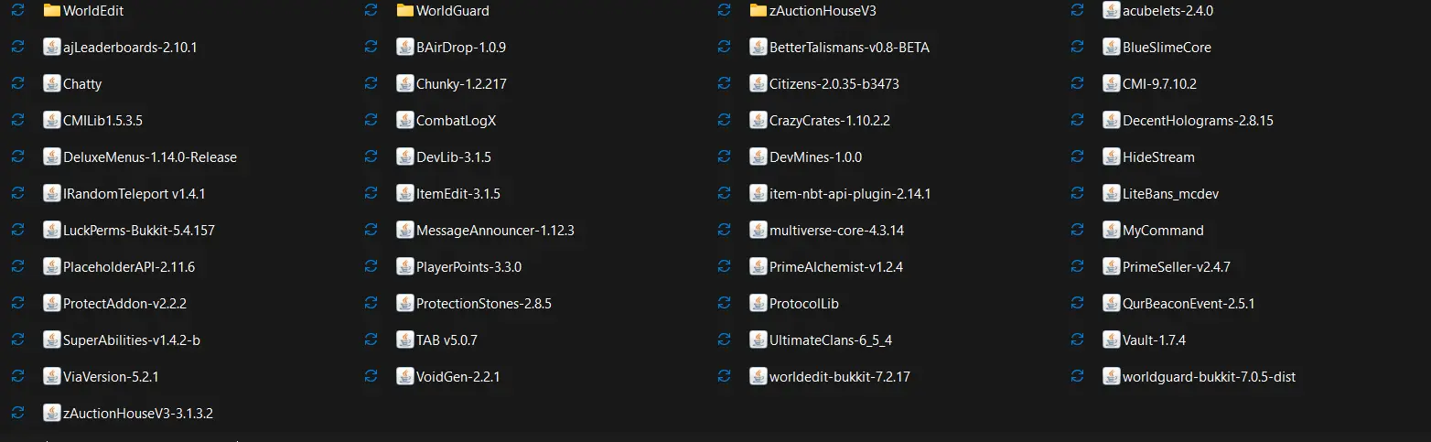Click the HideStream jar icon

point(1111,156)
